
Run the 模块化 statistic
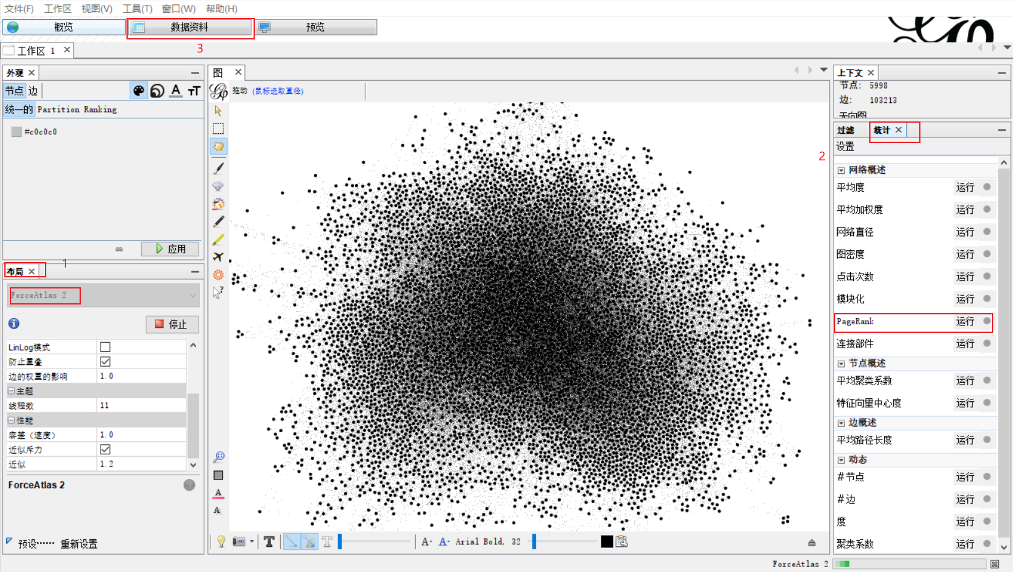[965, 299]
